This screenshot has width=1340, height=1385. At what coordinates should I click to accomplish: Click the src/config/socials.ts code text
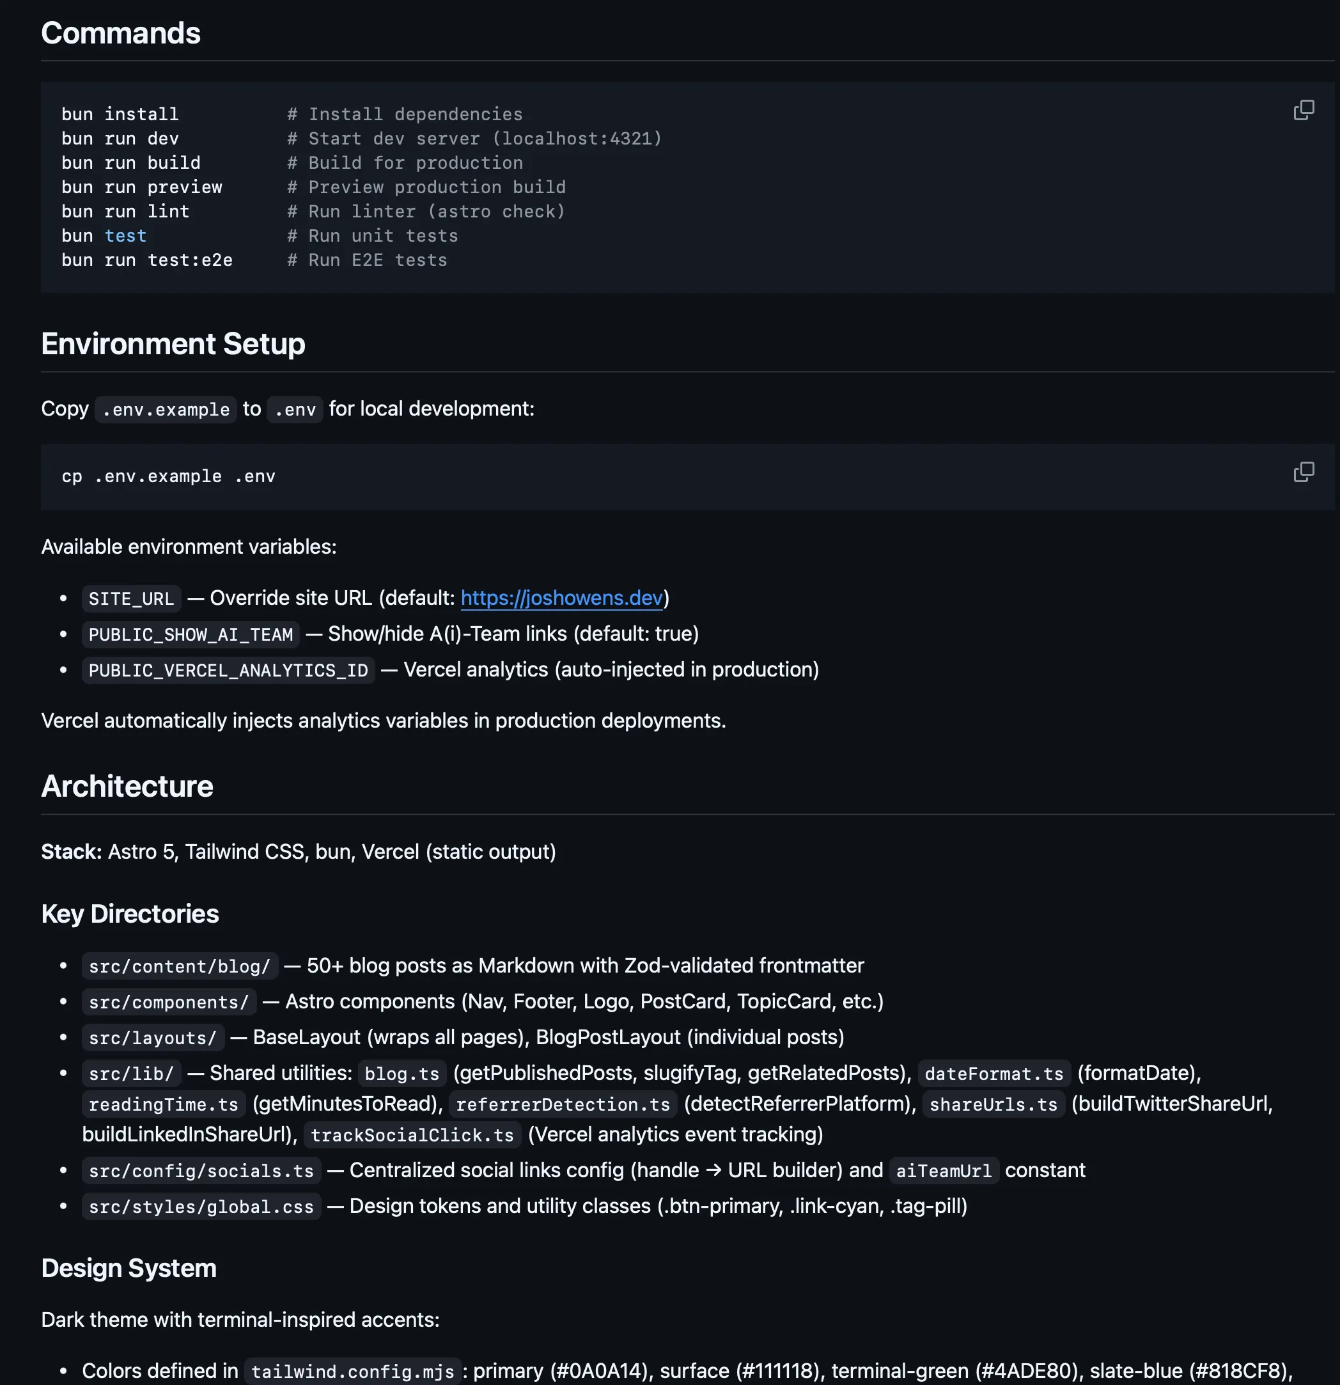pos(201,1171)
